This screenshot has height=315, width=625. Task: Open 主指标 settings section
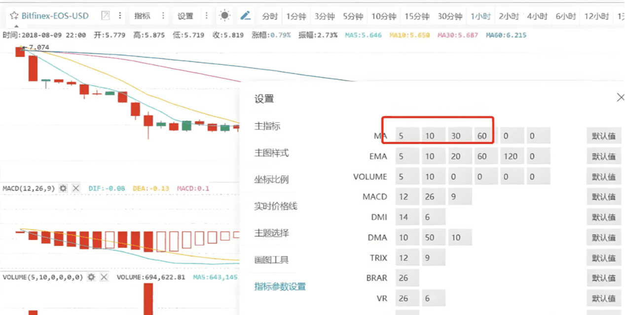(x=267, y=126)
